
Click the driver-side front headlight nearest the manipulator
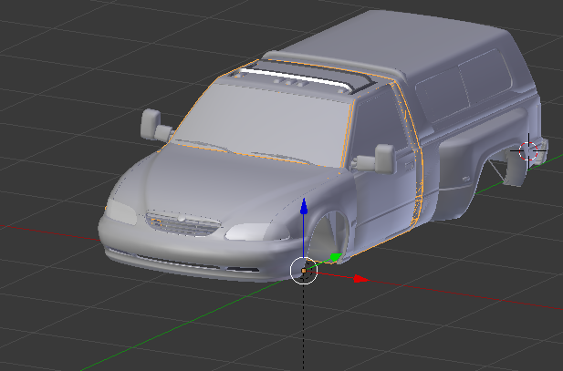(256, 232)
